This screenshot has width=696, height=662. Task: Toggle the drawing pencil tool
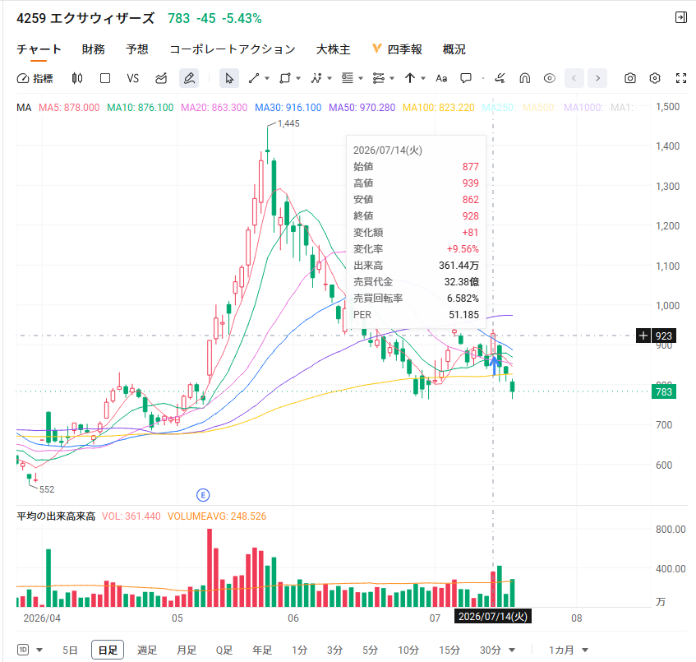tap(189, 79)
